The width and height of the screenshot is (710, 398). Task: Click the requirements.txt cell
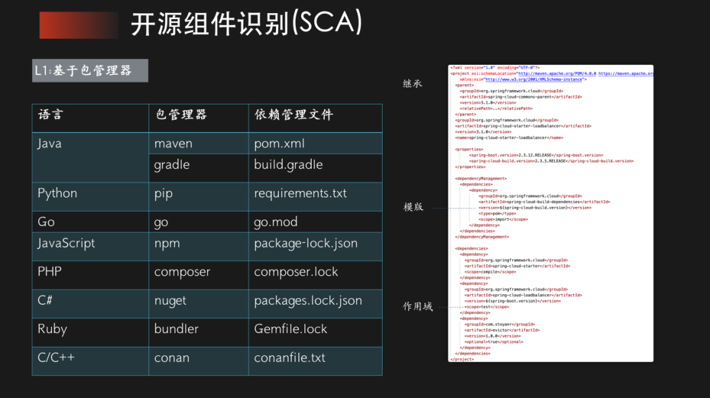click(316, 197)
